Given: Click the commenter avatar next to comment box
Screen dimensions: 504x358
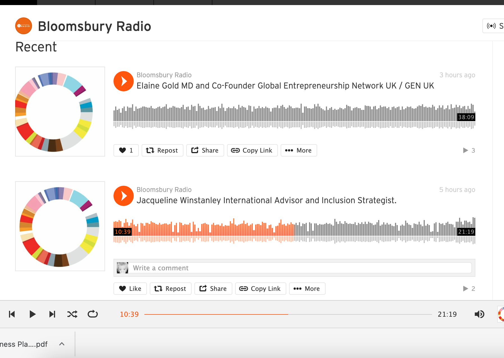Looking at the screenshot, I should [122, 268].
